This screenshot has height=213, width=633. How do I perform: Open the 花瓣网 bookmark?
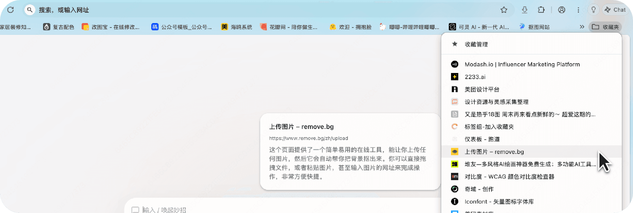(x=289, y=27)
